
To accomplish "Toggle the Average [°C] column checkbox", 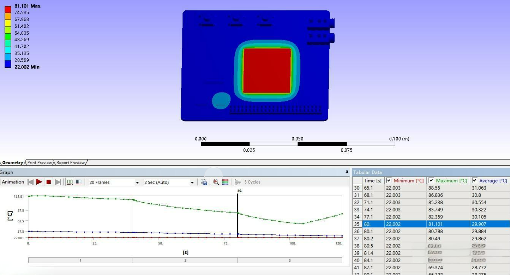I will [x=475, y=181].
